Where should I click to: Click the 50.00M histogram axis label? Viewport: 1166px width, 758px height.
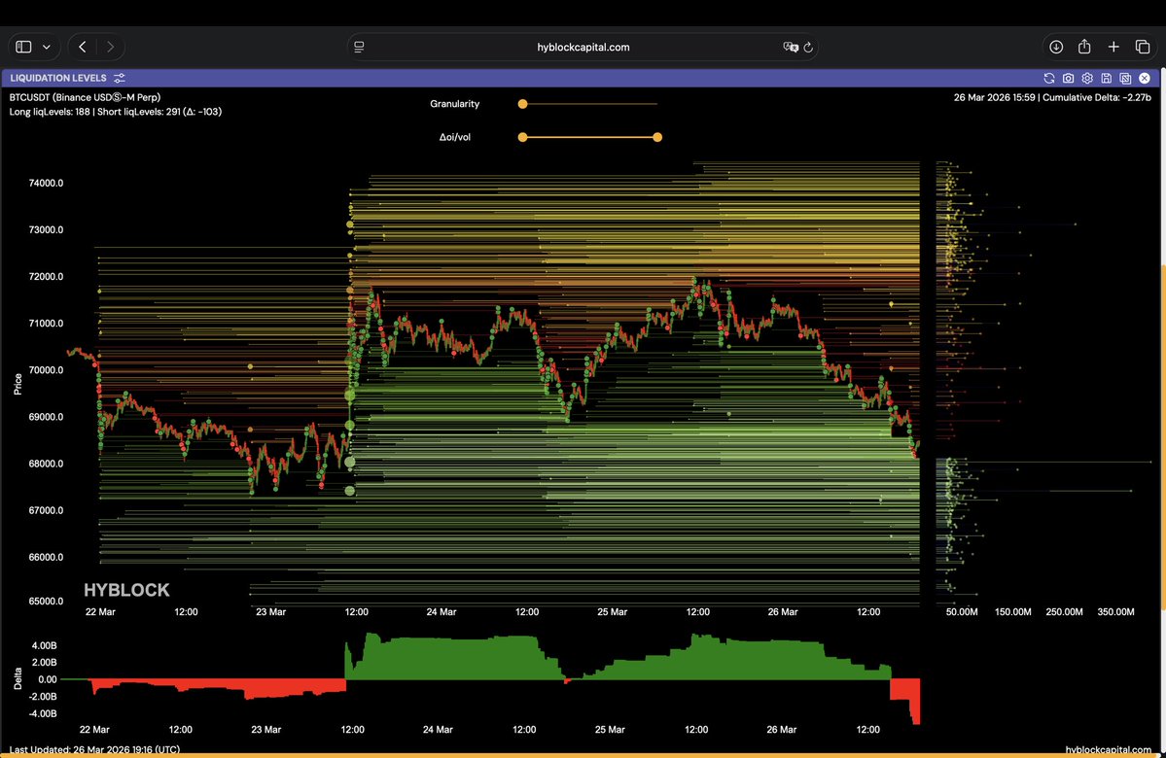[962, 612]
